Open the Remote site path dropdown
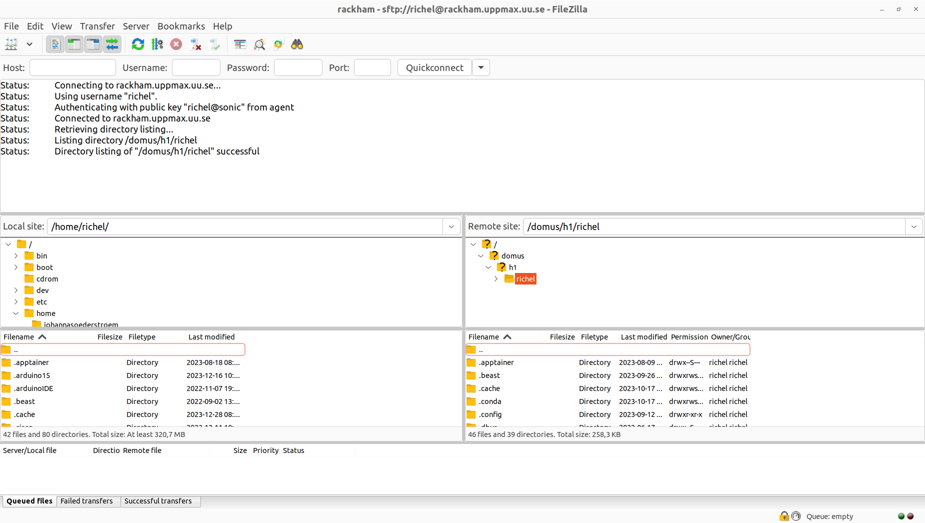 point(914,226)
